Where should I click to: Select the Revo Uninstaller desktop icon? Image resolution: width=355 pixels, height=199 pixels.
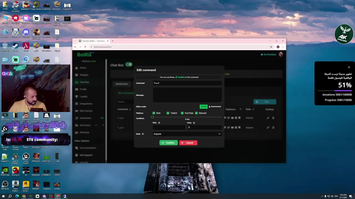click(16, 7)
